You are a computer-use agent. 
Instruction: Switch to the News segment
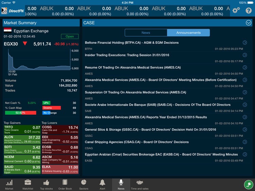tap(146, 33)
